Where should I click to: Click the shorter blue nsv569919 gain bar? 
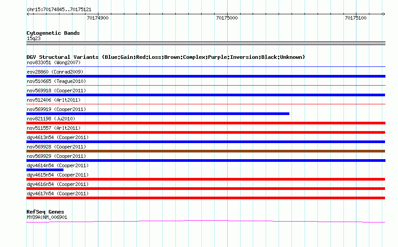(x=158, y=114)
